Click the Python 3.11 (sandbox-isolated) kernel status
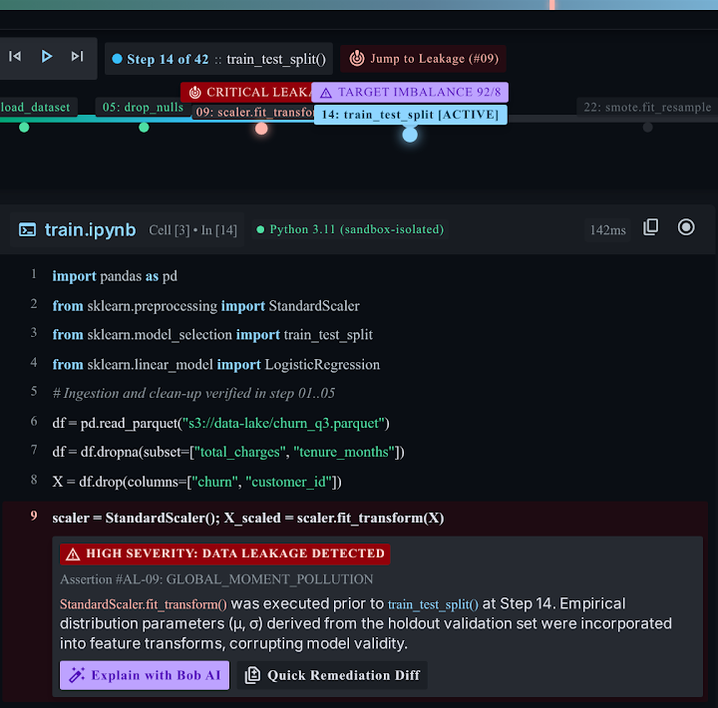This screenshot has width=718, height=708. pyautogui.click(x=351, y=229)
